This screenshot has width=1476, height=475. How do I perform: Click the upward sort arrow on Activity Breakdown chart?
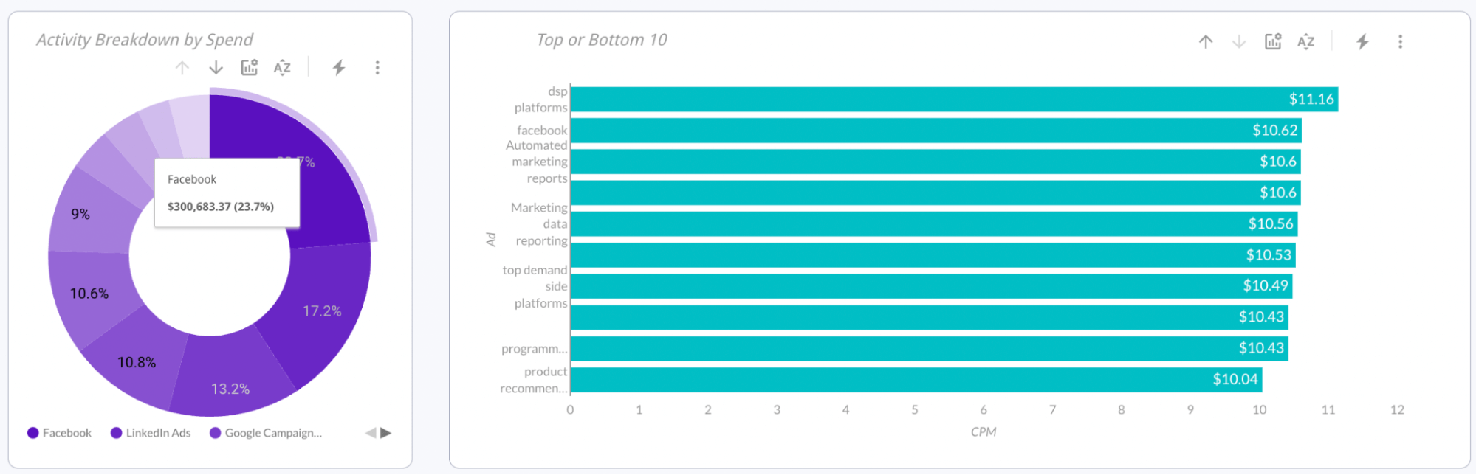coord(181,67)
